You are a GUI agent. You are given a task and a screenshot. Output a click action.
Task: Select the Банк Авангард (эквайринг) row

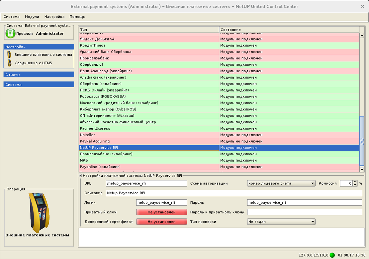coord(219,71)
